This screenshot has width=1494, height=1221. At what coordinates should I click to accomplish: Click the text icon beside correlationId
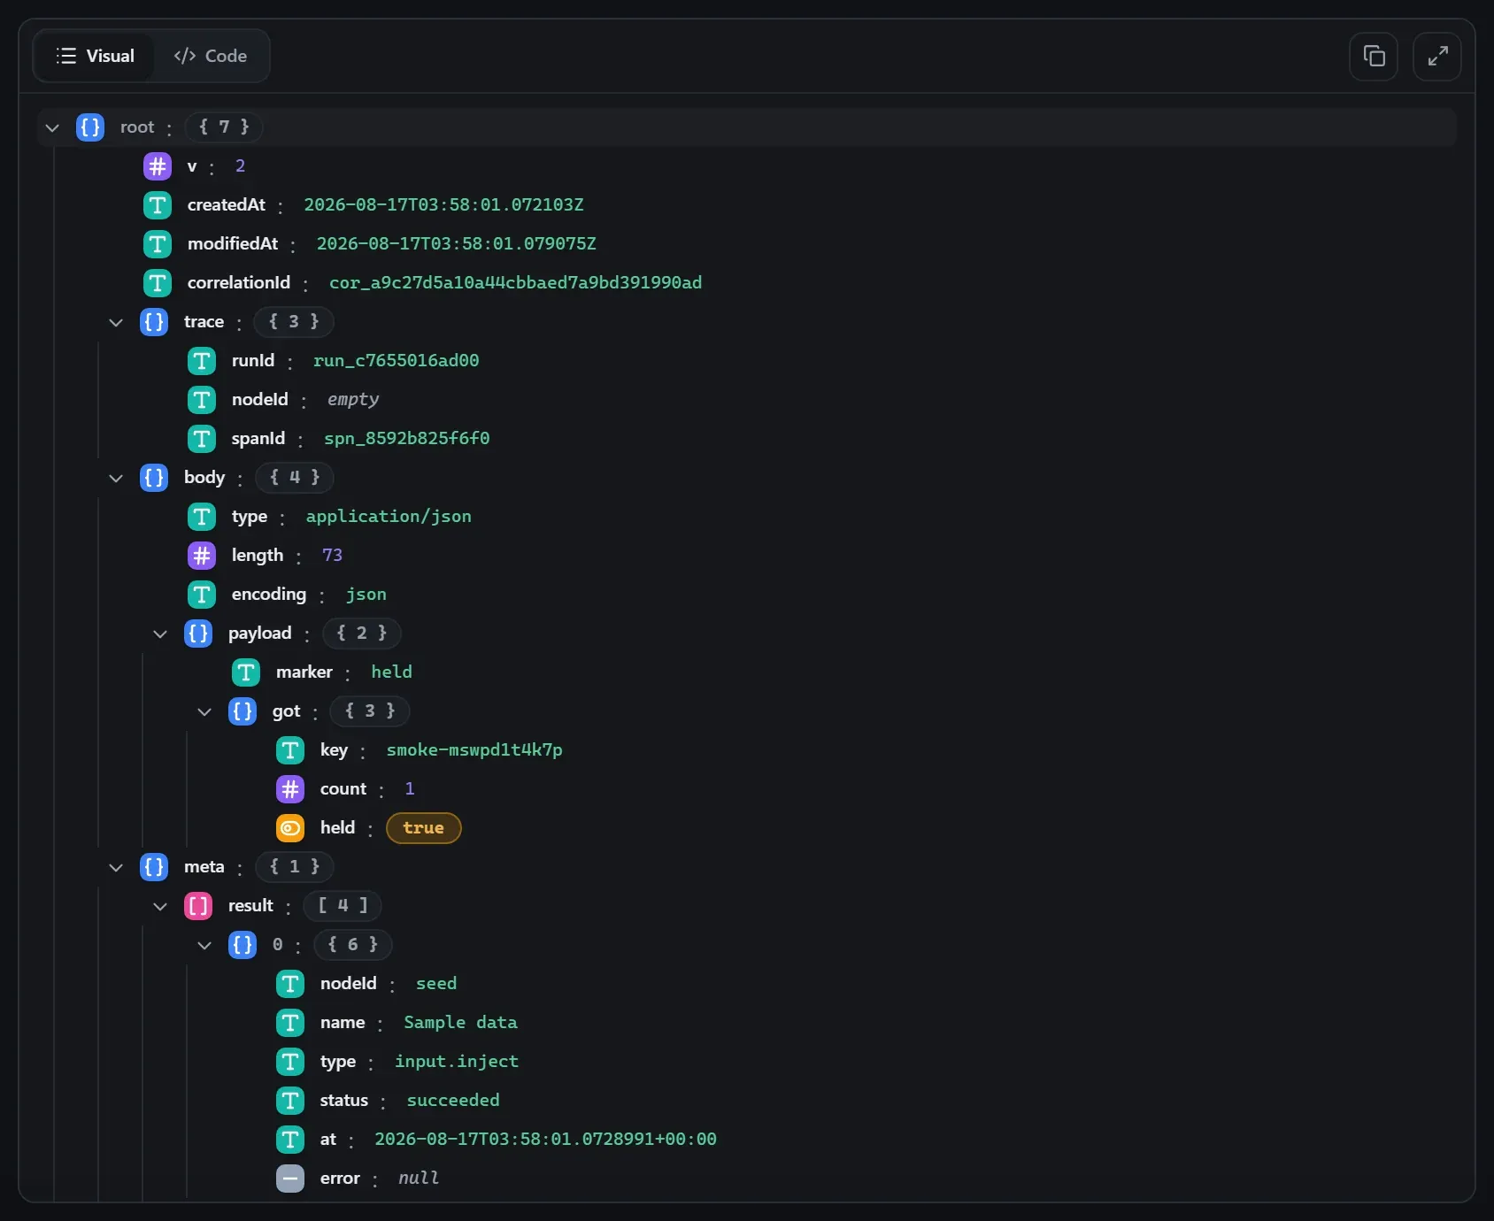[158, 283]
